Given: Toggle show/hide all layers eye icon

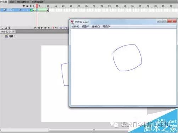Looking at the screenshot, I should click(24, 6).
